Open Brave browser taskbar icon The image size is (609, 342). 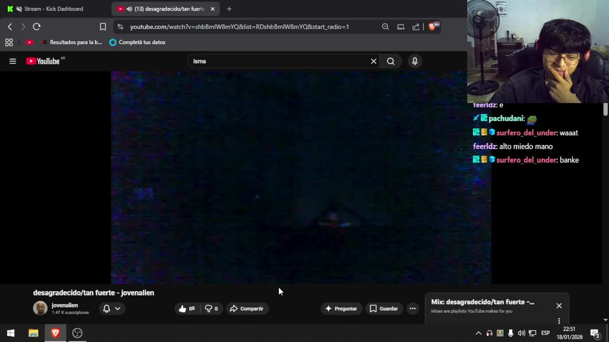coord(55,333)
